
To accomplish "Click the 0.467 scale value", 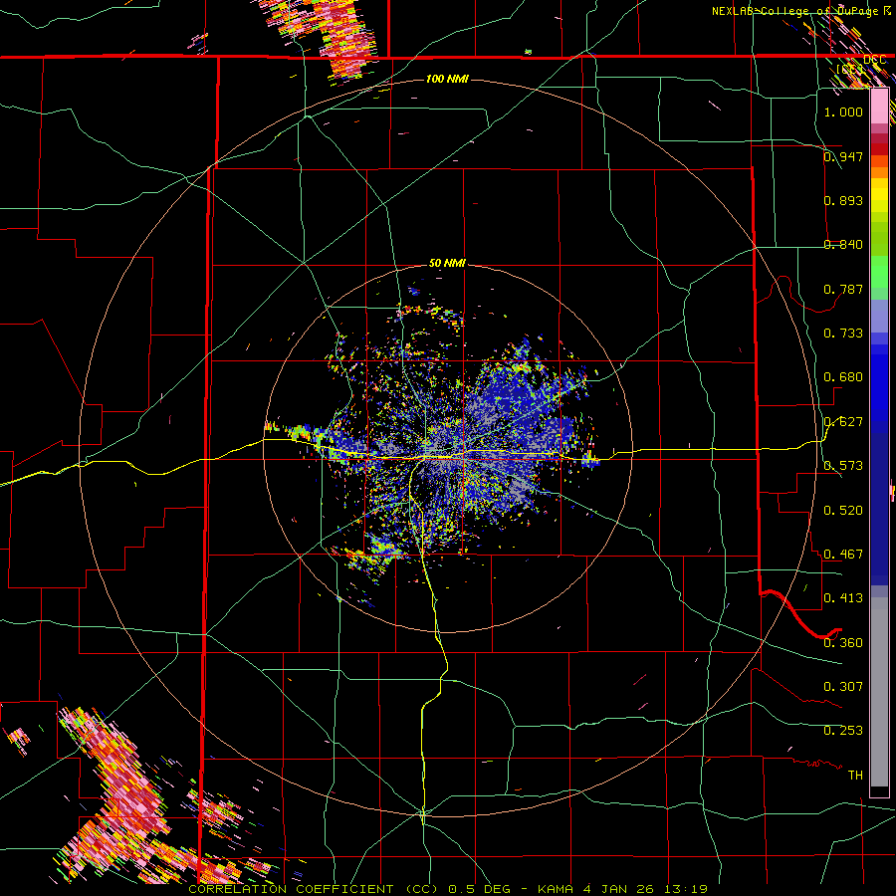I will (843, 555).
